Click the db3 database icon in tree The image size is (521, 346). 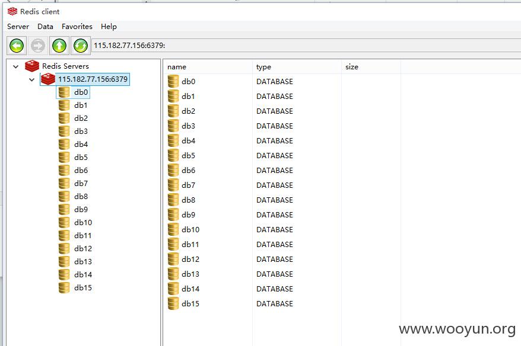(64, 132)
